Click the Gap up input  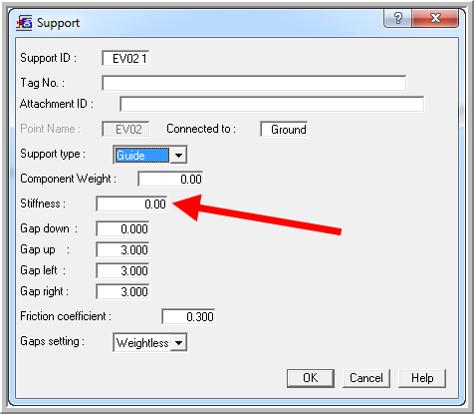122,249
